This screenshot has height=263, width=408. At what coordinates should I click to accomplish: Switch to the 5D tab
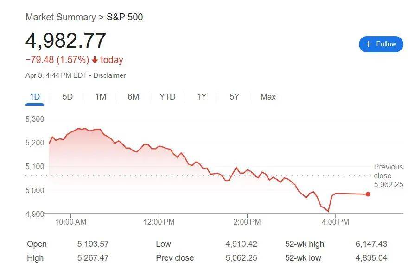pyautogui.click(x=68, y=97)
